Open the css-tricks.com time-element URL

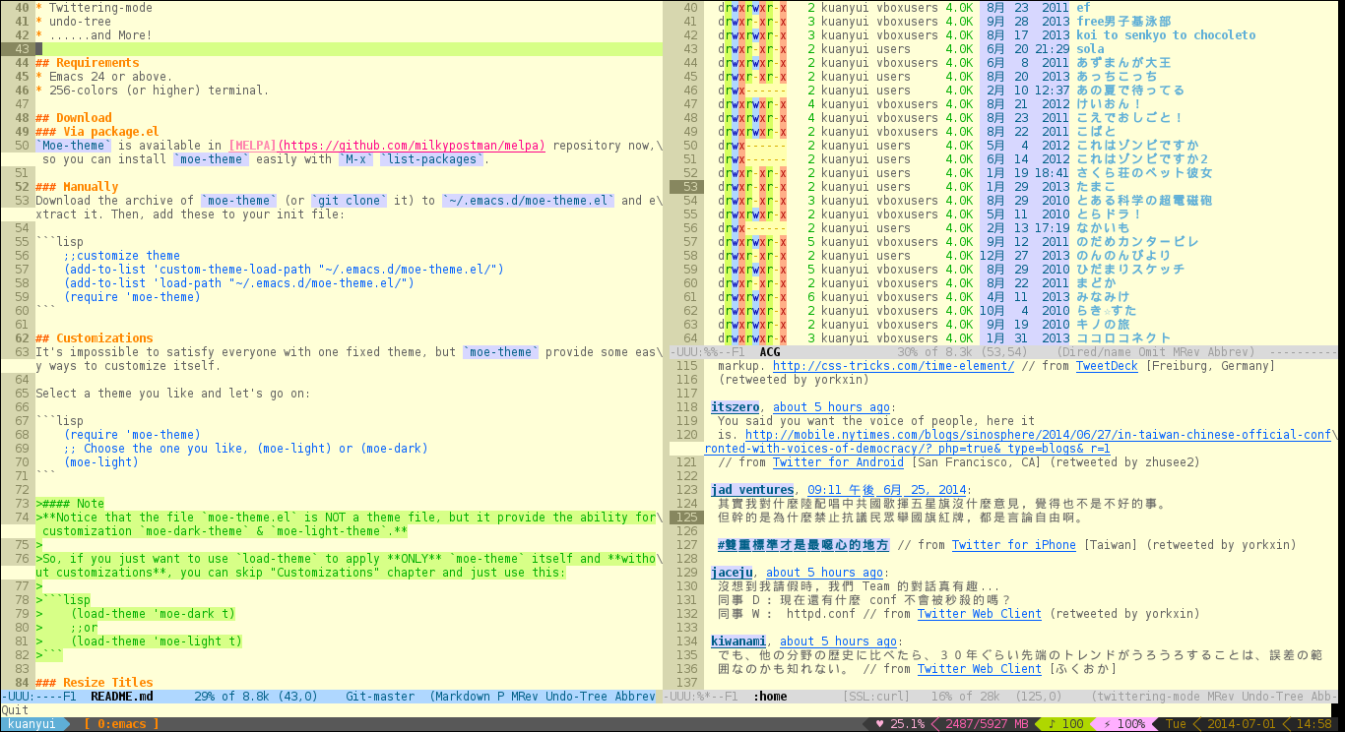pyautogui.click(x=893, y=366)
